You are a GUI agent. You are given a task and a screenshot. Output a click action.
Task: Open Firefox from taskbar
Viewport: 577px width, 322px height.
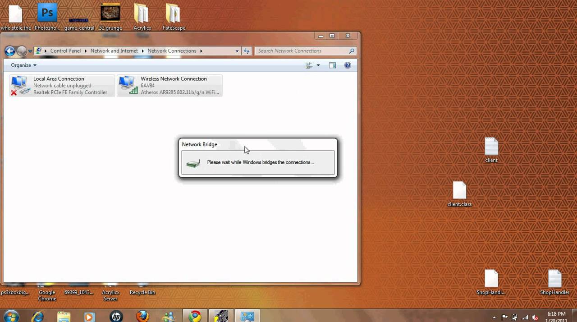point(142,316)
